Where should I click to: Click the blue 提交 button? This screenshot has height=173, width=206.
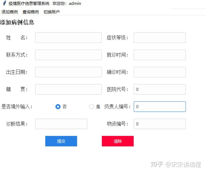point(61,141)
